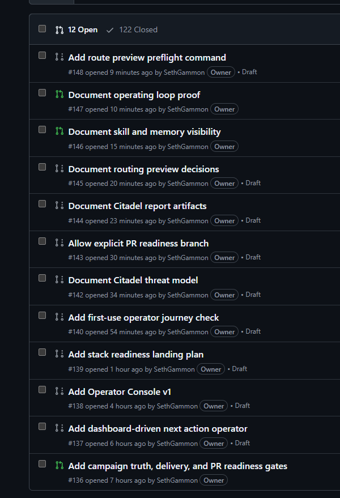Image resolution: width=340 pixels, height=498 pixels.
Task: Click the checkmark icon next to 122 Closed
Action: pos(110,30)
